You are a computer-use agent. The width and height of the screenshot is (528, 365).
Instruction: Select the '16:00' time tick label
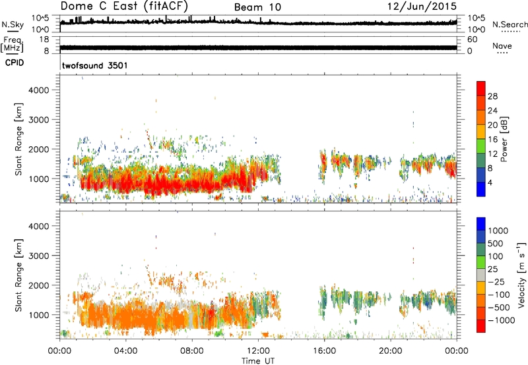324,351
